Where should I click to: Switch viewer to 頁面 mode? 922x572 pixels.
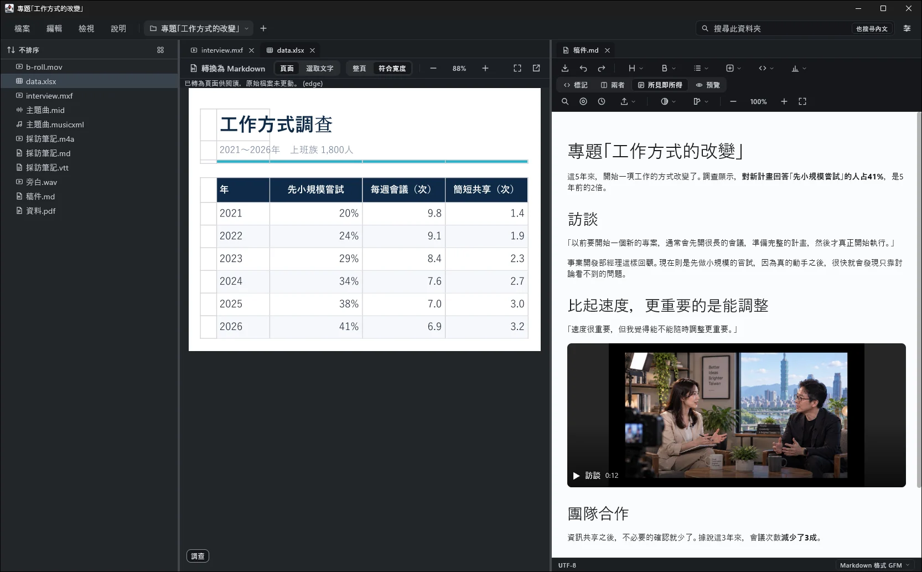pos(287,68)
